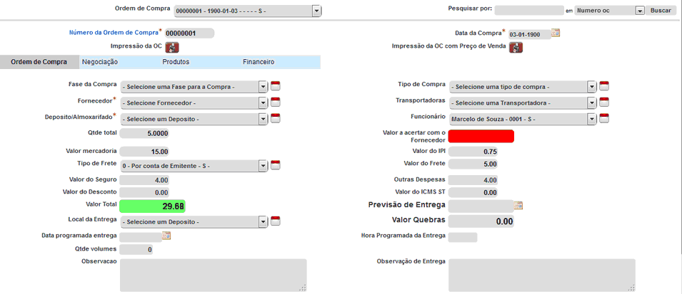Open the Data da Compra calendar picker
The width and height of the screenshot is (682, 294).
[556, 33]
